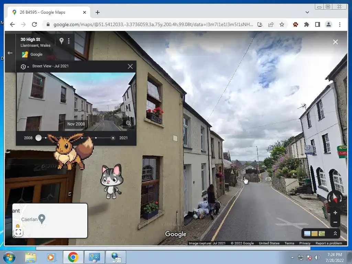Open the volume speaker tray icon

(x=317, y=257)
